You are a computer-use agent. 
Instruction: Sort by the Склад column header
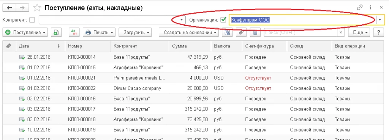pyautogui.click(x=309, y=46)
